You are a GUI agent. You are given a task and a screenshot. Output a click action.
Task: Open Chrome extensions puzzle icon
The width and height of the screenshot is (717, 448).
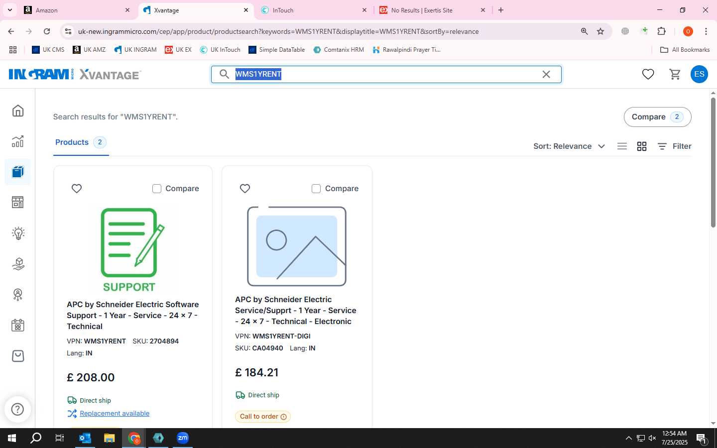[662, 31]
